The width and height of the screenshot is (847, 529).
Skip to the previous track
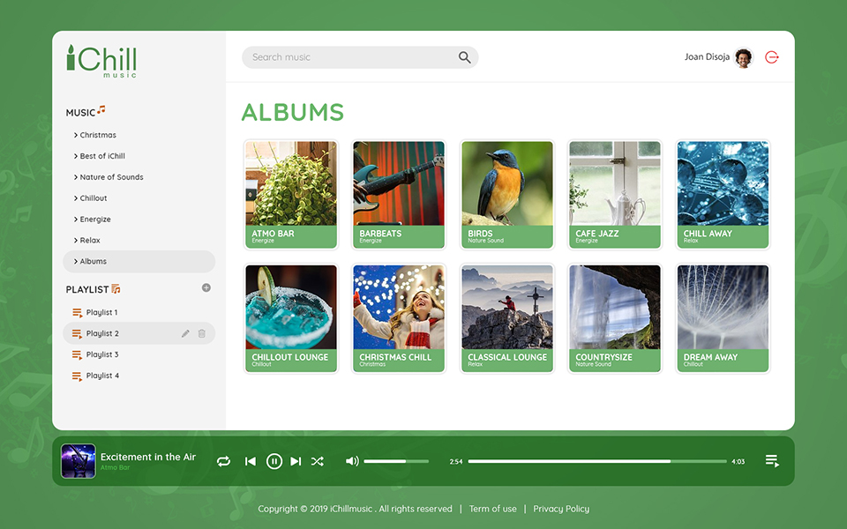(251, 461)
